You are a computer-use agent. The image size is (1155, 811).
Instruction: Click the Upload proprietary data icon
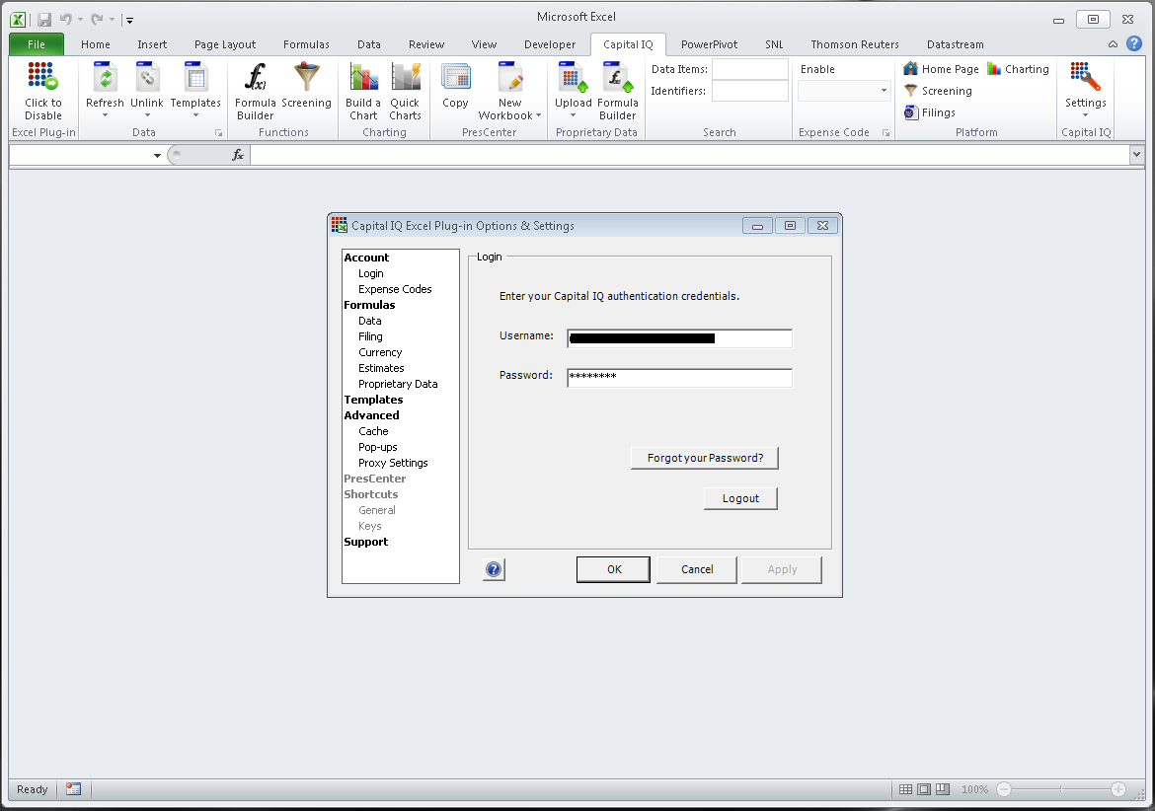tap(574, 77)
